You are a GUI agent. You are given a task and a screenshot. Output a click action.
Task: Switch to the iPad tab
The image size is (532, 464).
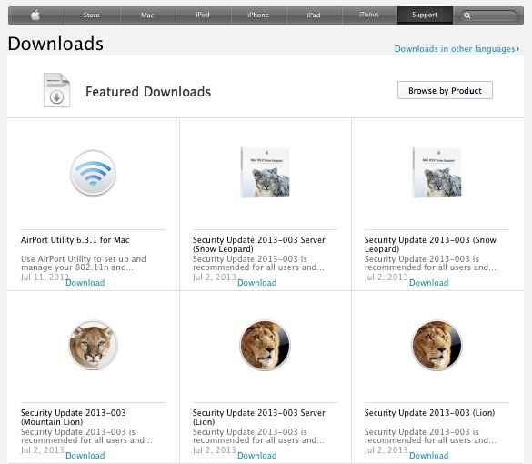pos(314,15)
